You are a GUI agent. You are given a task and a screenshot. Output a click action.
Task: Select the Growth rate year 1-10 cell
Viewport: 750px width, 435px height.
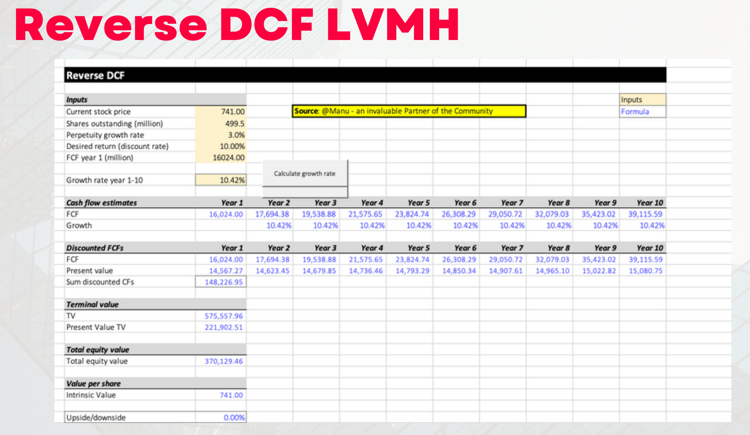point(221,180)
